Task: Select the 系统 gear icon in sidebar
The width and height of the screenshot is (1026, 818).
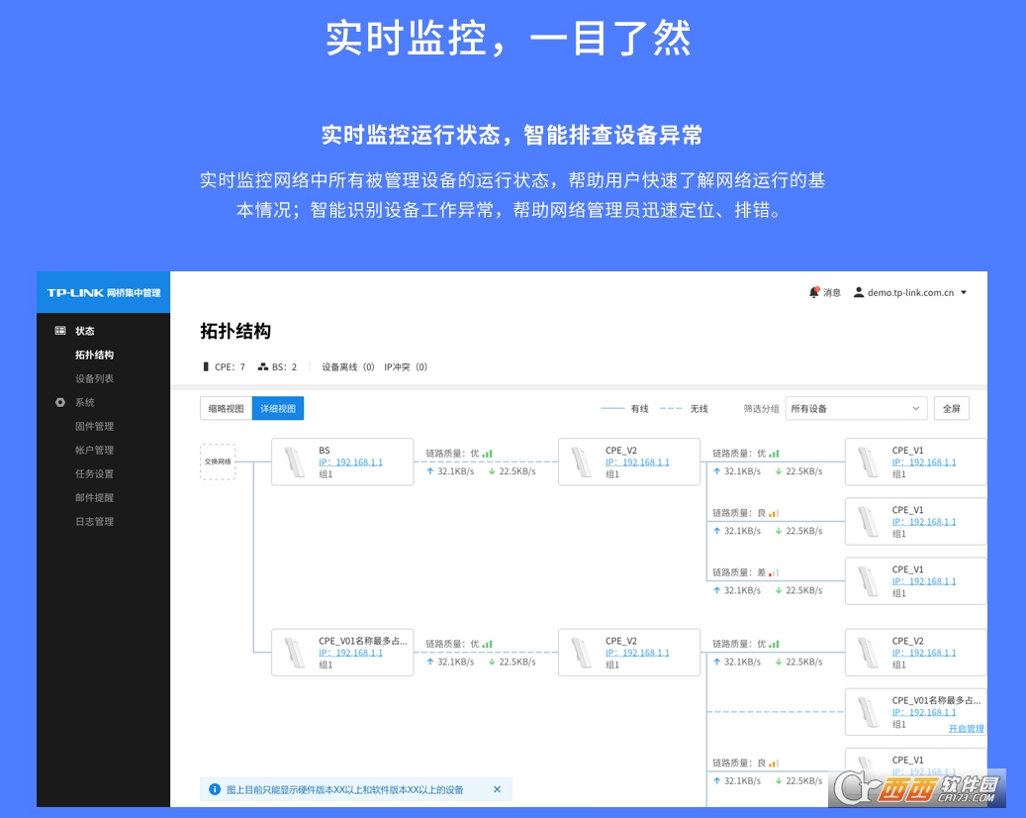Action: (x=60, y=402)
